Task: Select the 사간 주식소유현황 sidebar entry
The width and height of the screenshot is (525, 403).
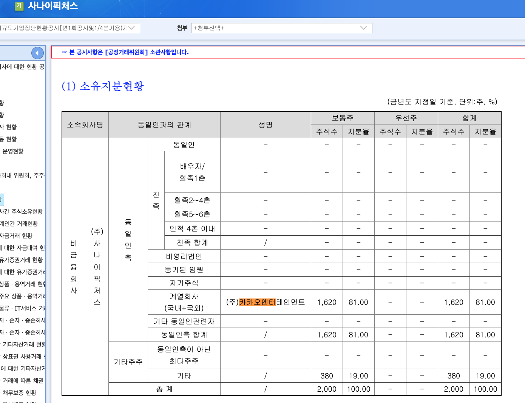Action: 22,212
